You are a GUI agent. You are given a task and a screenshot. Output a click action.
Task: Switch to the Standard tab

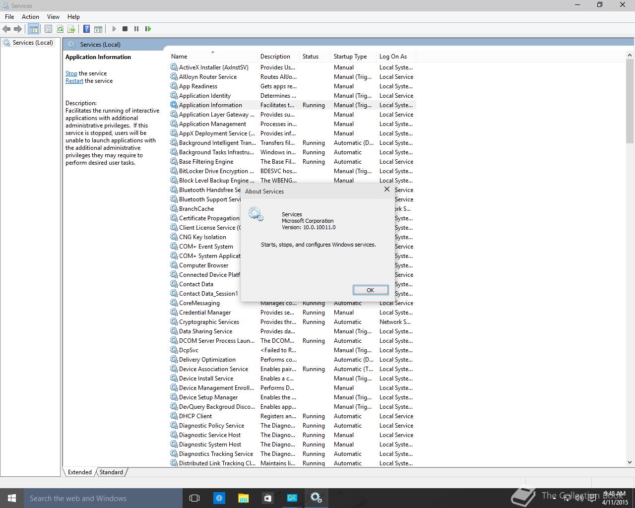[x=111, y=472]
